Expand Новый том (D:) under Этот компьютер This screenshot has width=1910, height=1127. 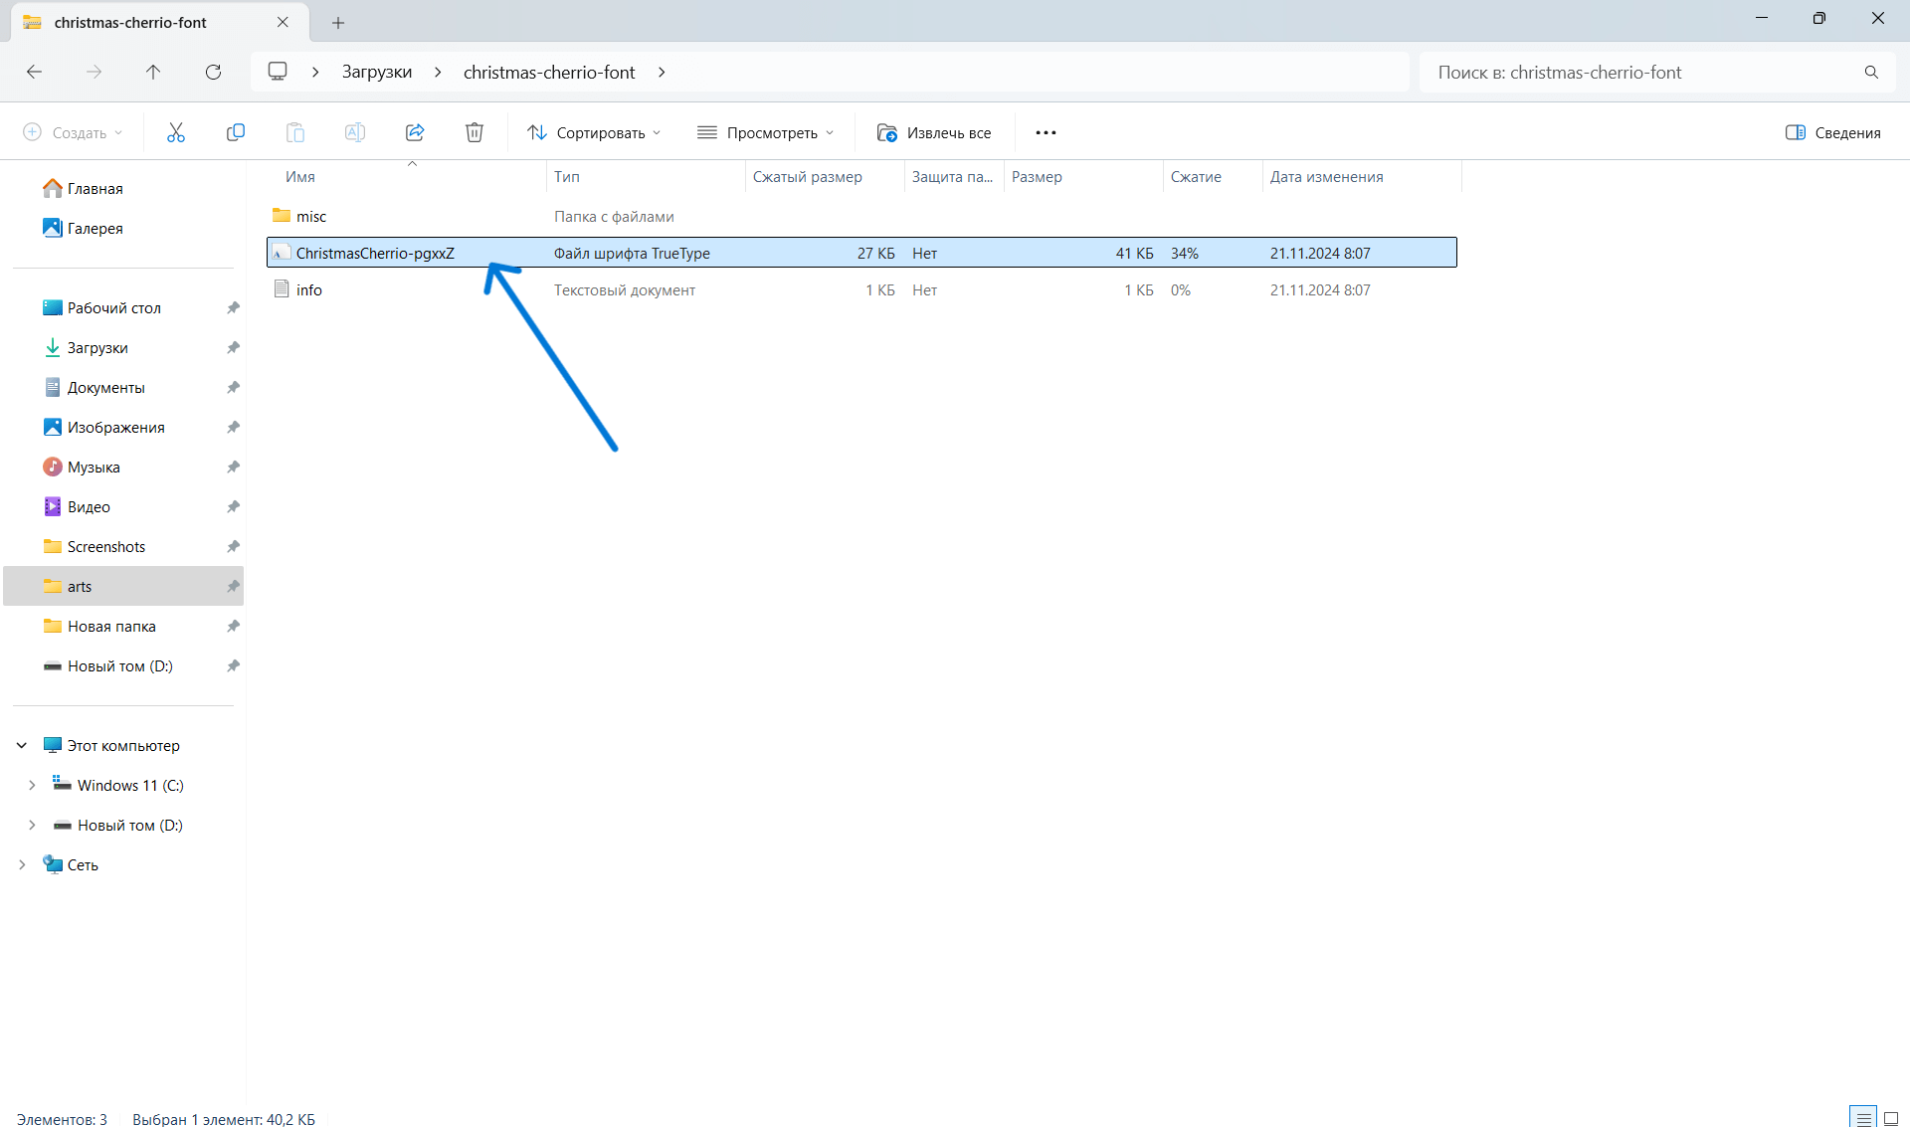32,825
